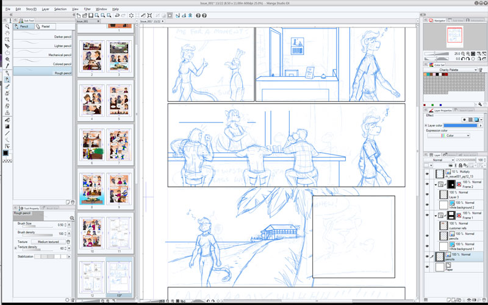
Task: Select the Rough pencil sub tool
Action: pos(43,71)
